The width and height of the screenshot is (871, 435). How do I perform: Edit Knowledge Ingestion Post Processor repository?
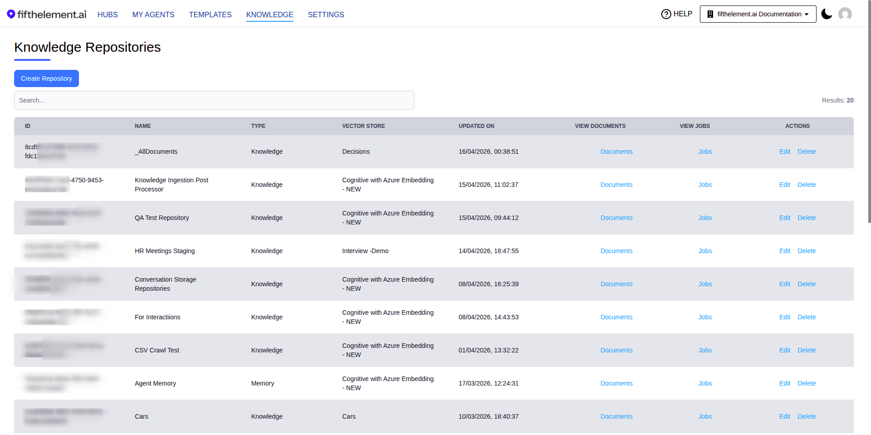[x=785, y=185]
